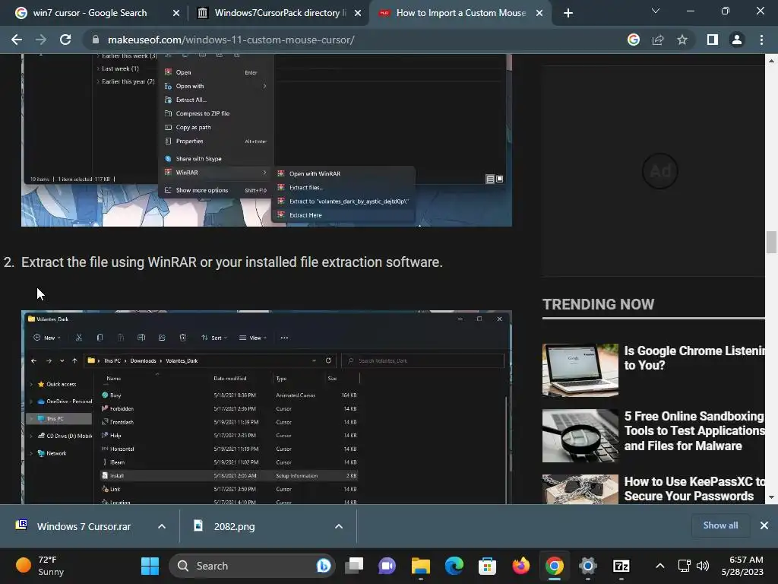778x584 pixels.
Task: Go back to the previous page
Action: [17, 40]
